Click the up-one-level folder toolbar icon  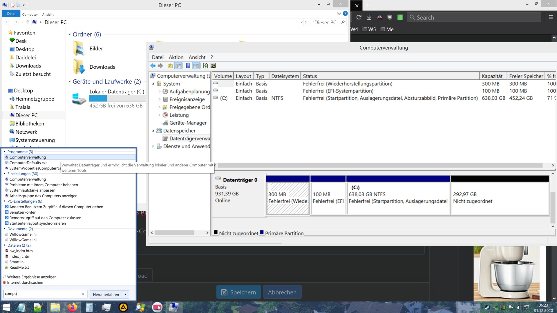[170, 66]
